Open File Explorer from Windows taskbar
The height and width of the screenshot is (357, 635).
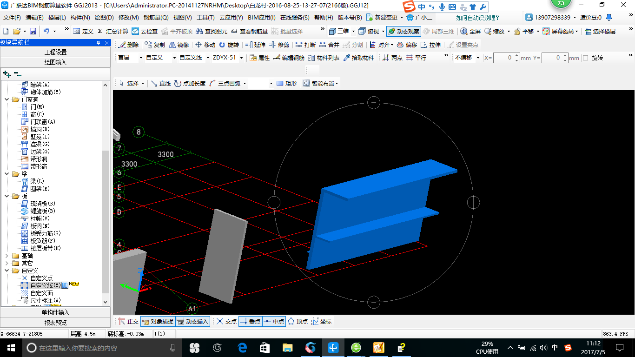click(x=288, y=347)
